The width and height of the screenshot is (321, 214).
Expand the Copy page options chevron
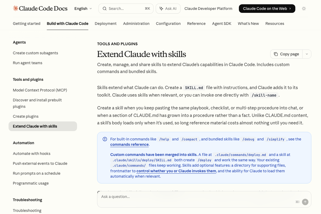307,54
